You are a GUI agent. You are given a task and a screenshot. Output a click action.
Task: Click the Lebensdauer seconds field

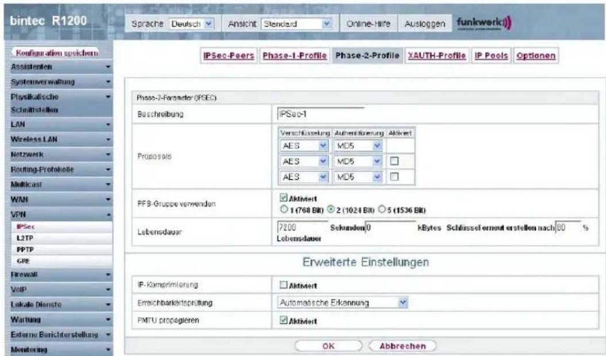302,228
